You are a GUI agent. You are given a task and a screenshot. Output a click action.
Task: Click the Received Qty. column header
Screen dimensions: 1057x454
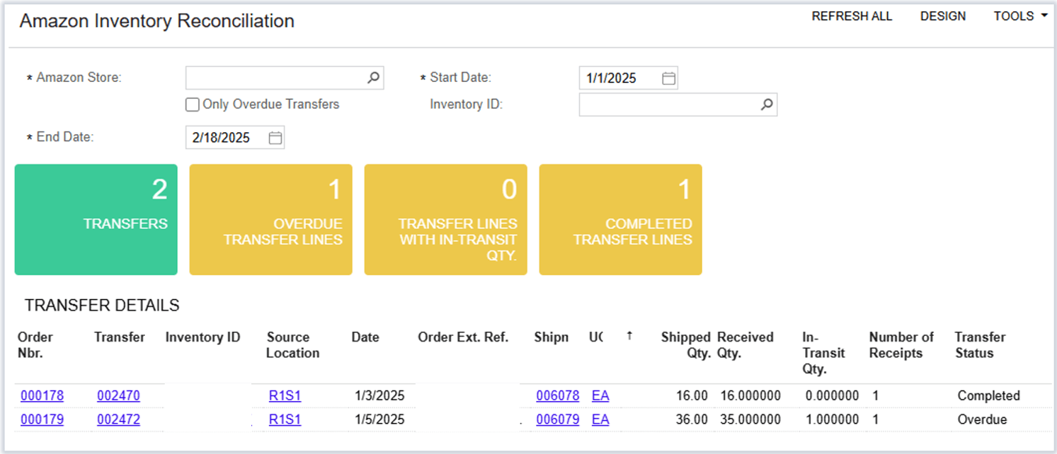click(x=745, y=345)
